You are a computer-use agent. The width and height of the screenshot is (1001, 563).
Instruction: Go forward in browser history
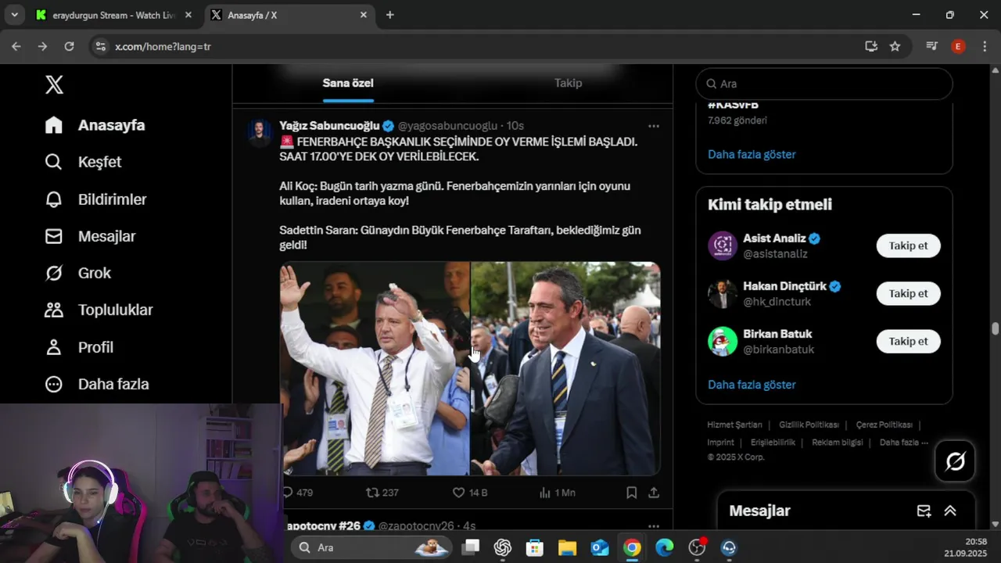42,47
